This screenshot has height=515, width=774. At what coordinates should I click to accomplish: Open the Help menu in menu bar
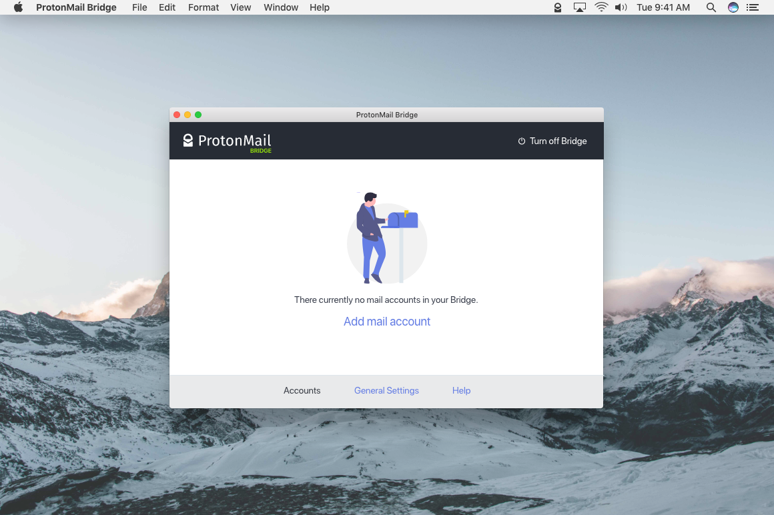[x=320, y=7]
